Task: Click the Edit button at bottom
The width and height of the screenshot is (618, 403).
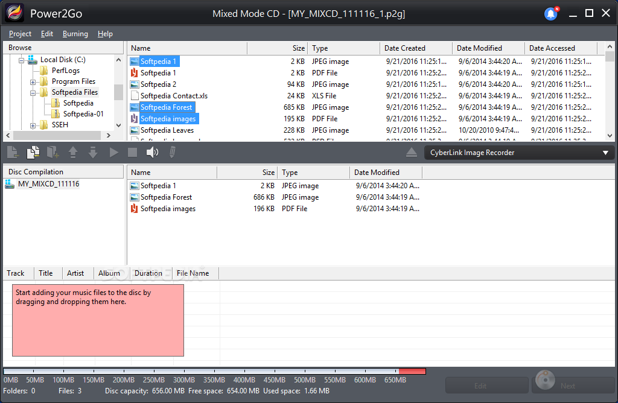Action: (x=487, y=386)
